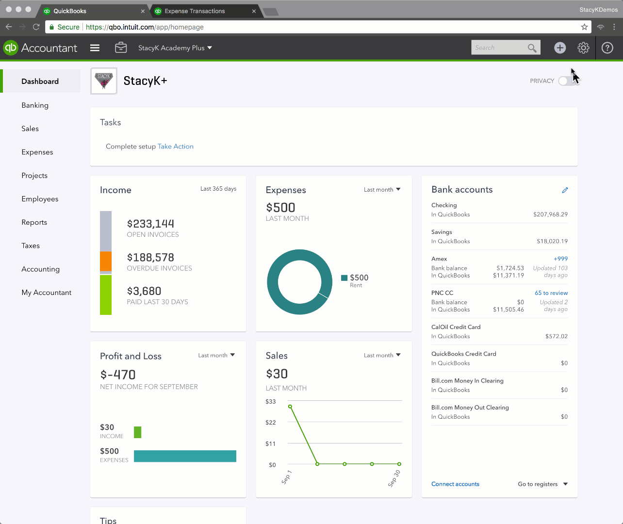Click the Take Action link

[x=175, y=147]
